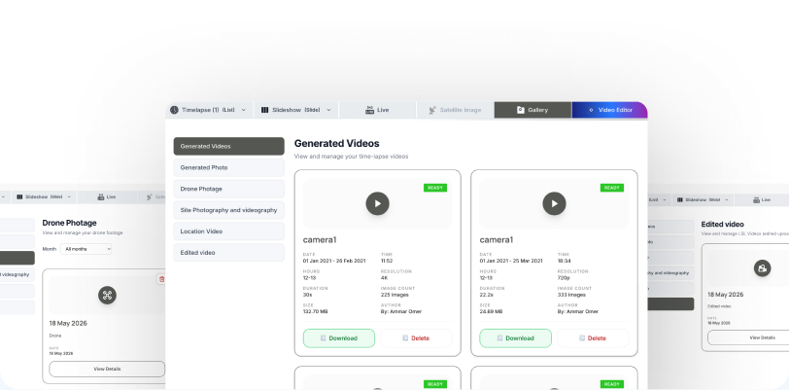The height and width of the screenshot is (390, 789).
Task: Expand Slideshow chevron in Drone Photage window
Action: (69, 197)
